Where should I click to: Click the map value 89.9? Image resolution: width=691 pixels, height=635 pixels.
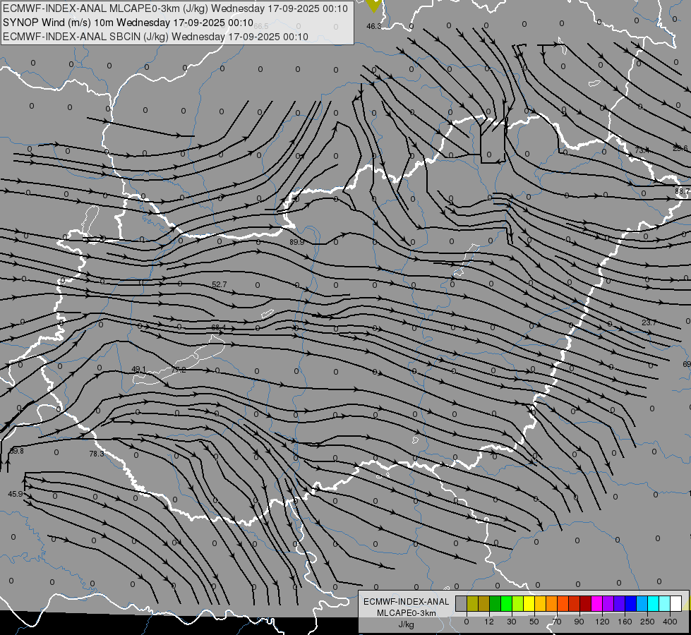[x=297, y=242]
